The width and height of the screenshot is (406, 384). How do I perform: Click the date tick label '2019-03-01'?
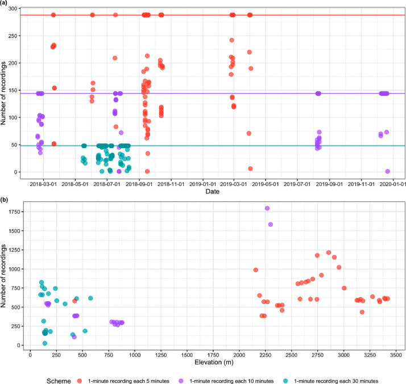click(234, 184)
